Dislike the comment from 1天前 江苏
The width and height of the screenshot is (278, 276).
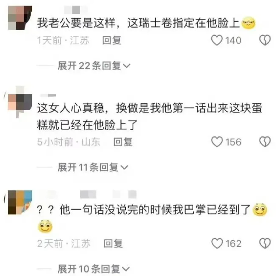pos(265,40)
